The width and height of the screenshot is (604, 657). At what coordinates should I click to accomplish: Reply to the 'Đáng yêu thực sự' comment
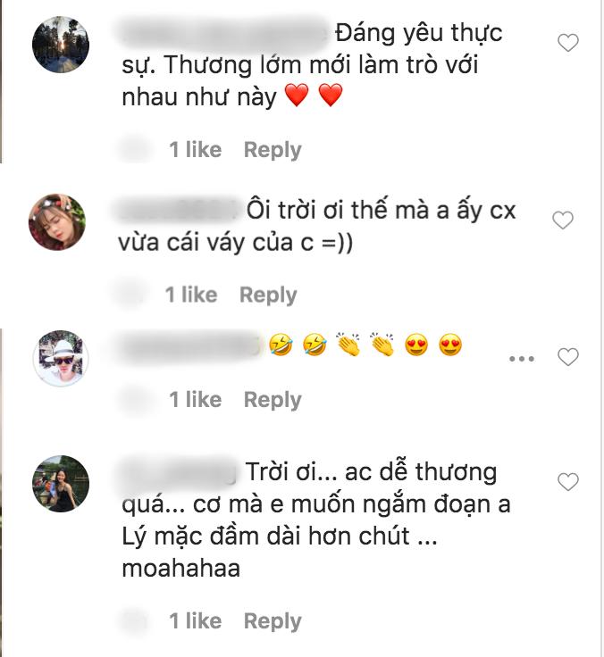(x=273, y=150)
